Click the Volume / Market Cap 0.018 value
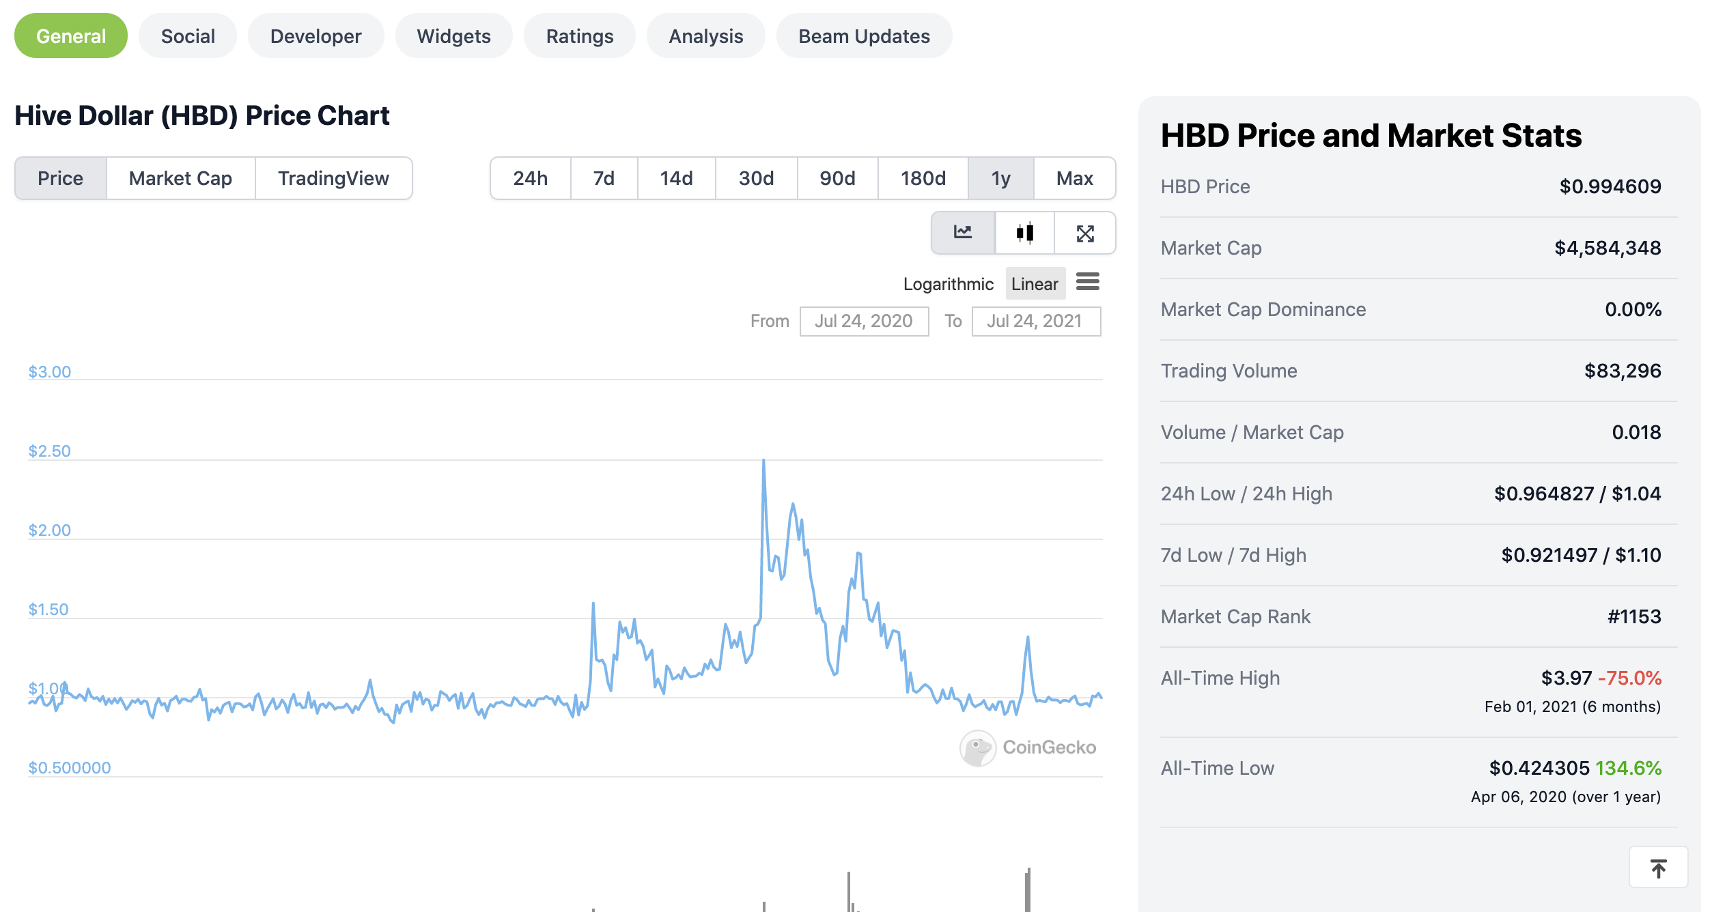 pyautogui.click(x=1636, y=432)
